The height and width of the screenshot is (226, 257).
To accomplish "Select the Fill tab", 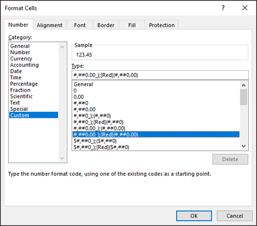I will click(132, 25).
